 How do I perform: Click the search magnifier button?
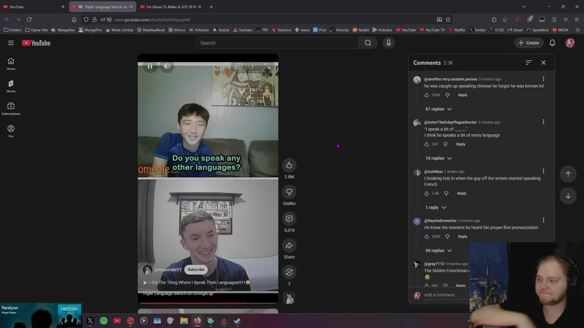tap(368, 43)
